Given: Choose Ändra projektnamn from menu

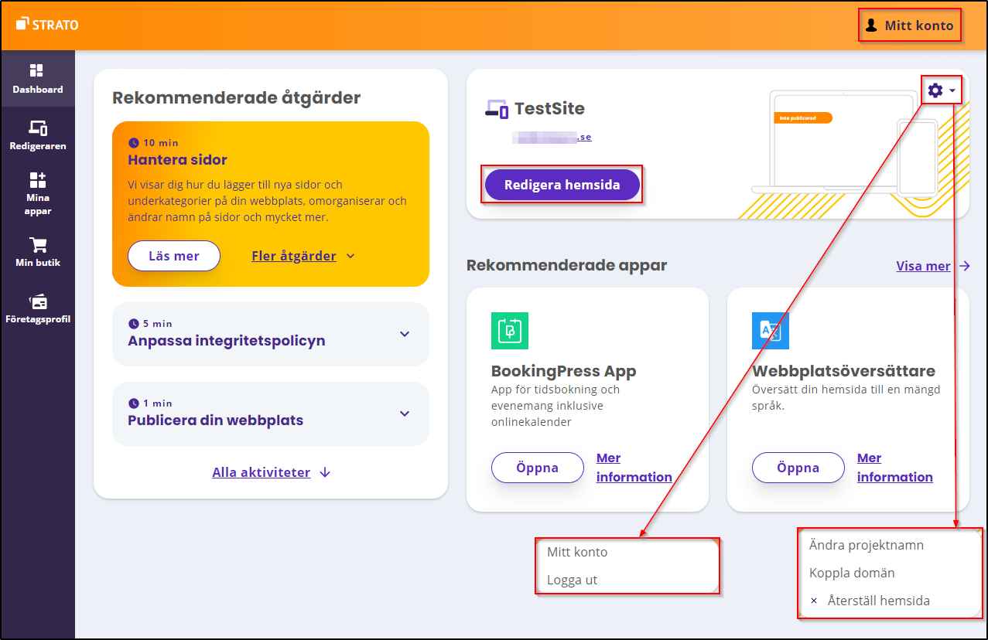Looking at the screenshot, I should tap(866, 545).
